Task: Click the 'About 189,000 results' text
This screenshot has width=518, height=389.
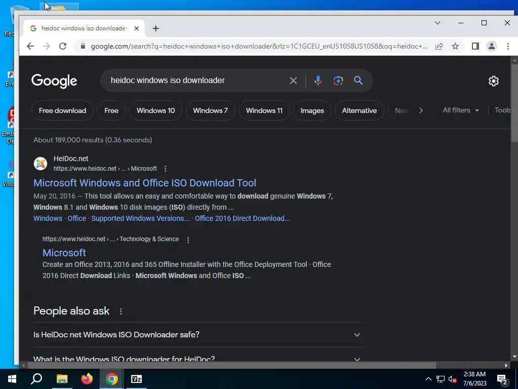Action: 93,140
